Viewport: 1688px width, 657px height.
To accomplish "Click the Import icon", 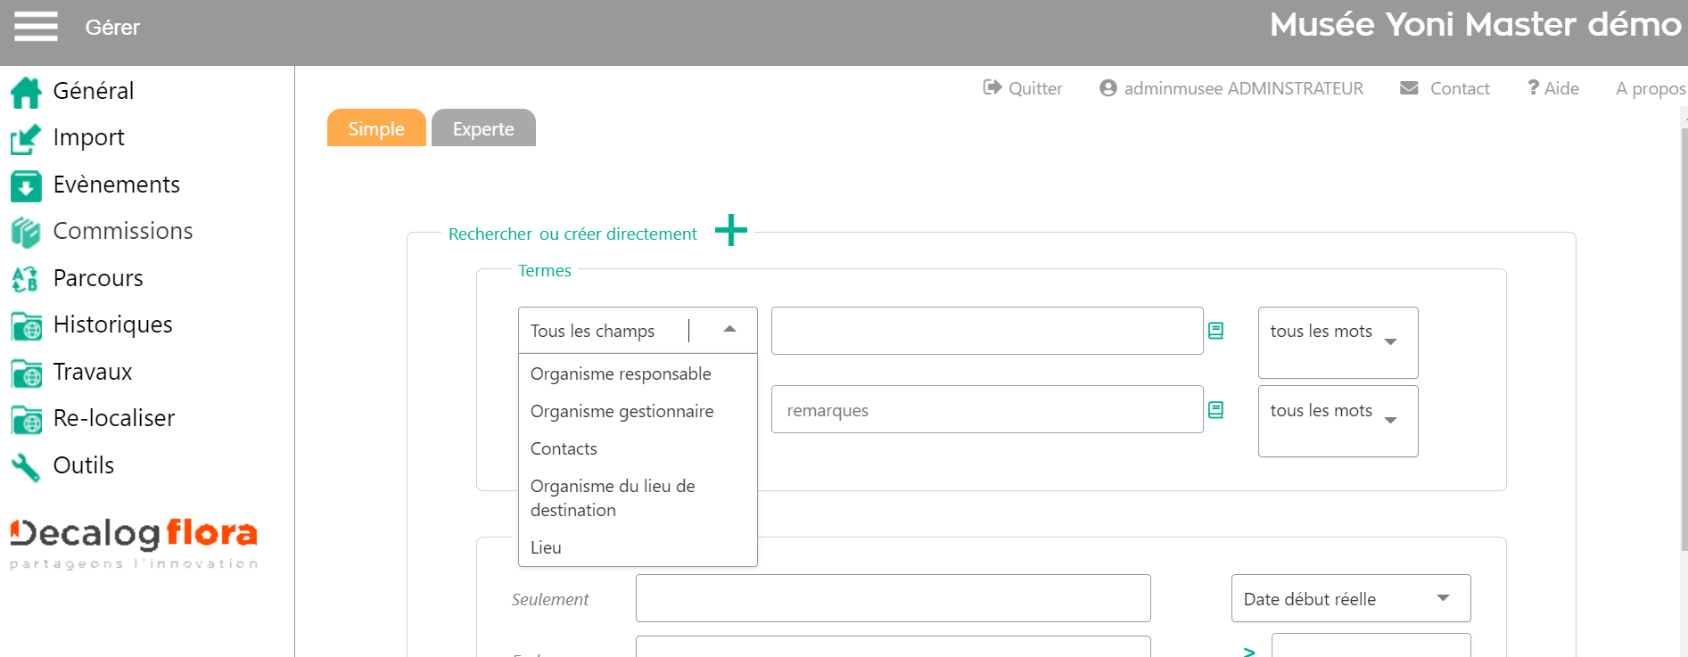I will 26,138.
